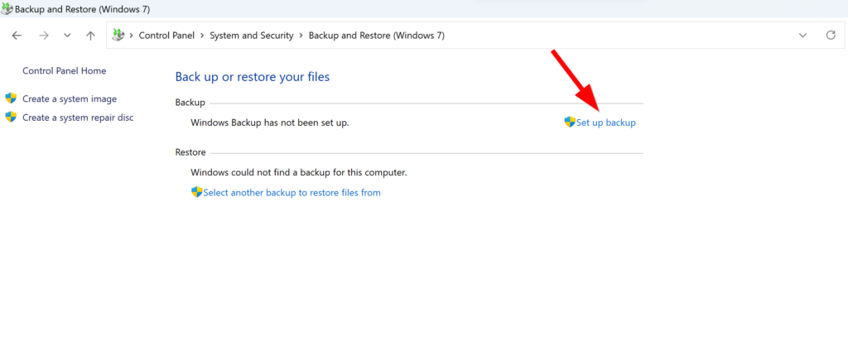The width and height of the screenshot is (848, 341).
Task: Open the Set up backup link
Action: click(x=606, y=122)
